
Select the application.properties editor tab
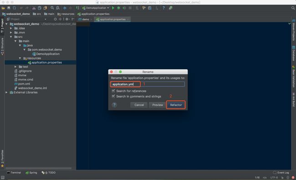click(x=112, y=19)
